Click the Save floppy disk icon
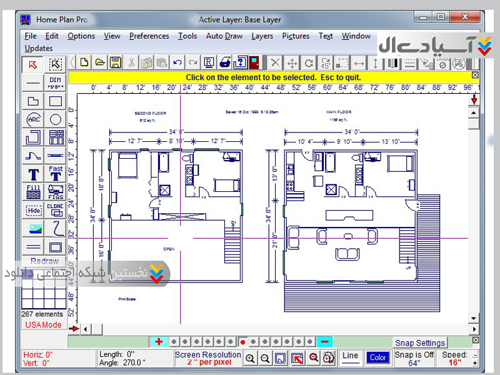This screenshot has height=375, width=500. coord(115,62)
